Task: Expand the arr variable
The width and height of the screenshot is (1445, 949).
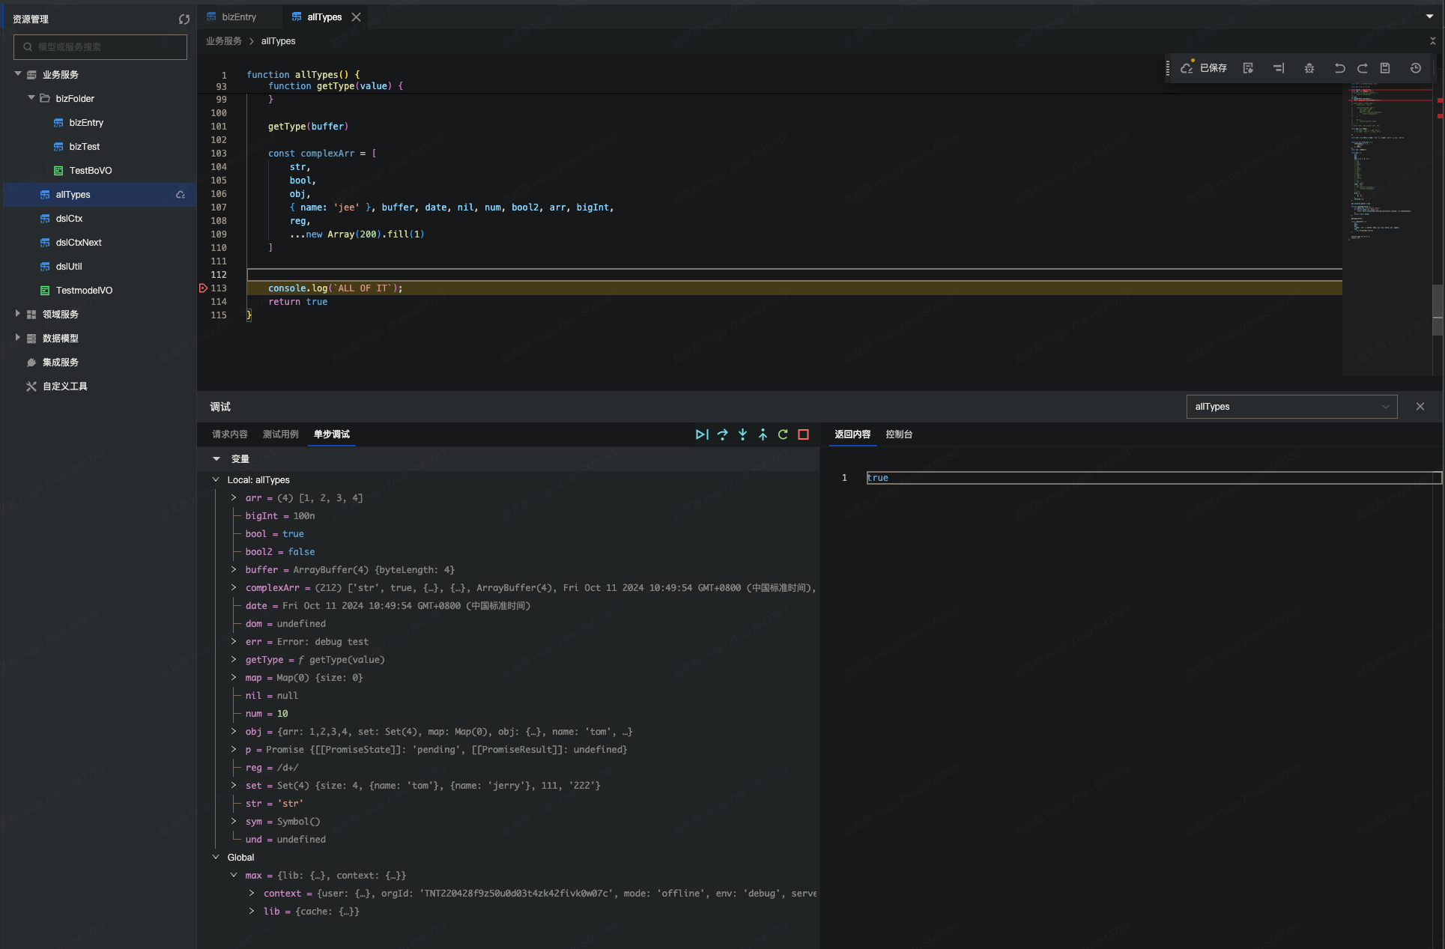Action: pos(234,498)
